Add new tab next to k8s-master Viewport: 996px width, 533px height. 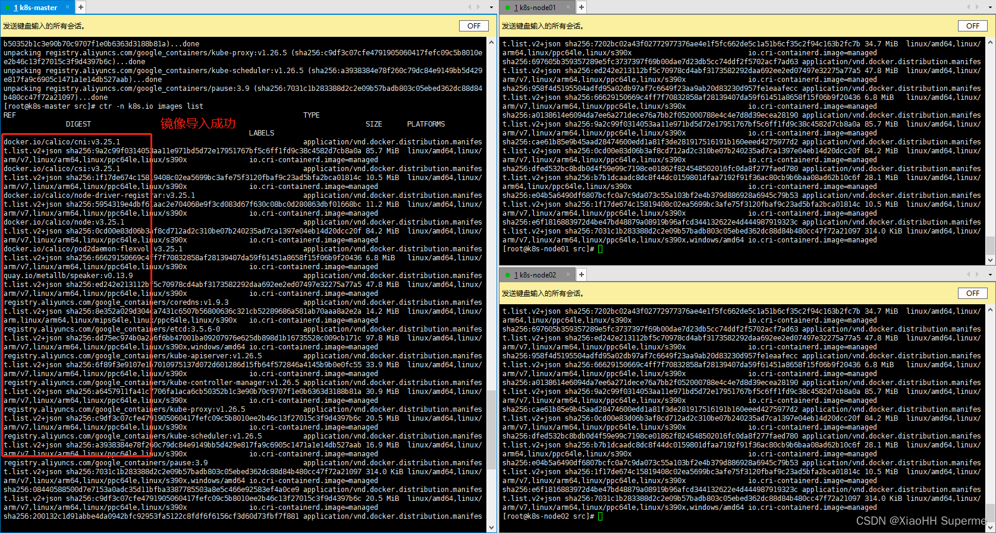(x=81, y=7)
